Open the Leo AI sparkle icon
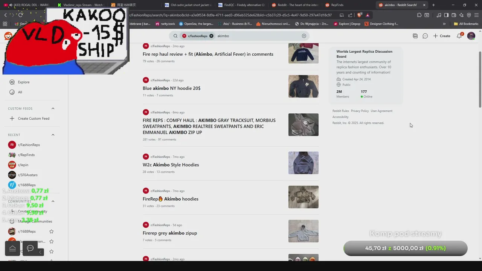The image size is (482, 271). 461,15
